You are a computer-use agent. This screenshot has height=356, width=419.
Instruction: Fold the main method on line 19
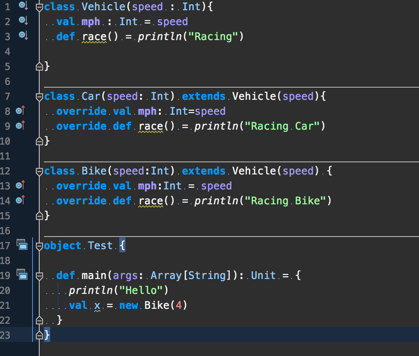point(39,276)
